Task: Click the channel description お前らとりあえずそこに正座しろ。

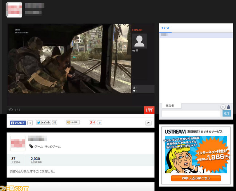Action: click(x=32, y=171)
